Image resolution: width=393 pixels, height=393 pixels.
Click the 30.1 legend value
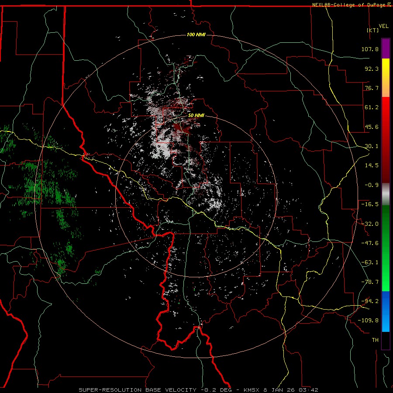pos(372,146)
